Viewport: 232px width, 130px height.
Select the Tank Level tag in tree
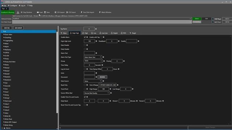click(8, 101)
